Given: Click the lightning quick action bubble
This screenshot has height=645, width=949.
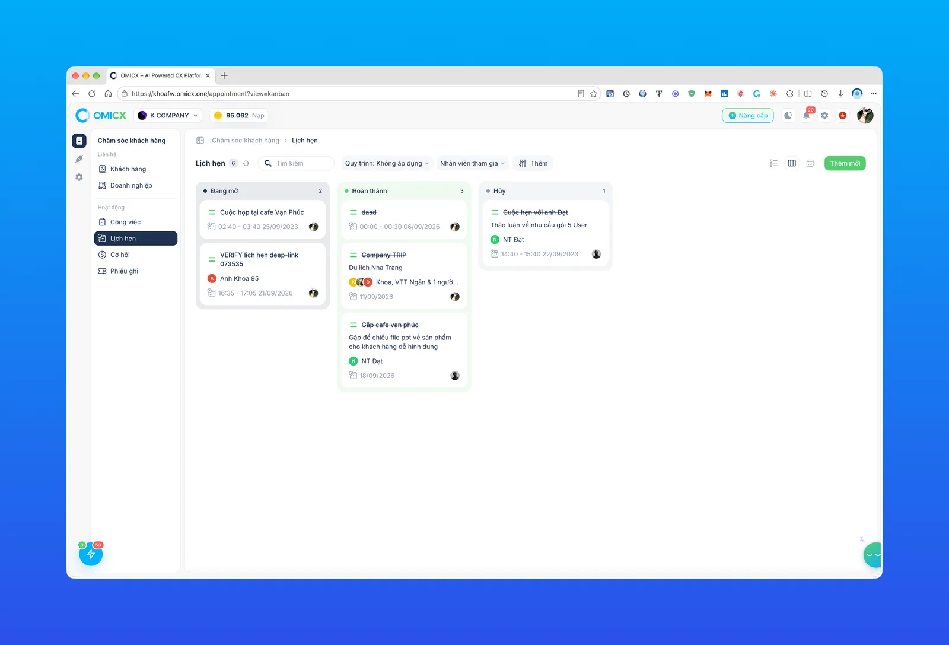Looking at the screenshot, I should [x=91, y=554].
